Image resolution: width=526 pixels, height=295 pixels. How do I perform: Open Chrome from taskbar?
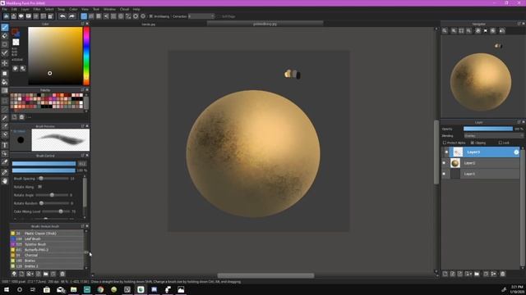[x=100, y=289]
